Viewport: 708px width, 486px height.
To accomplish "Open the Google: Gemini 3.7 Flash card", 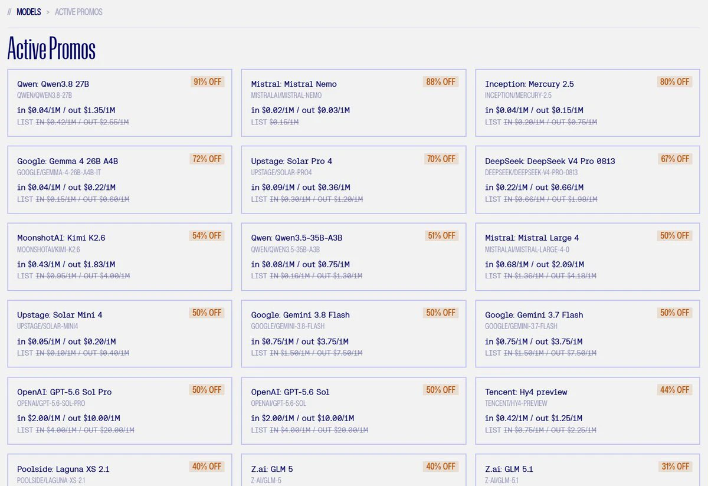I will tap(588, 334).
